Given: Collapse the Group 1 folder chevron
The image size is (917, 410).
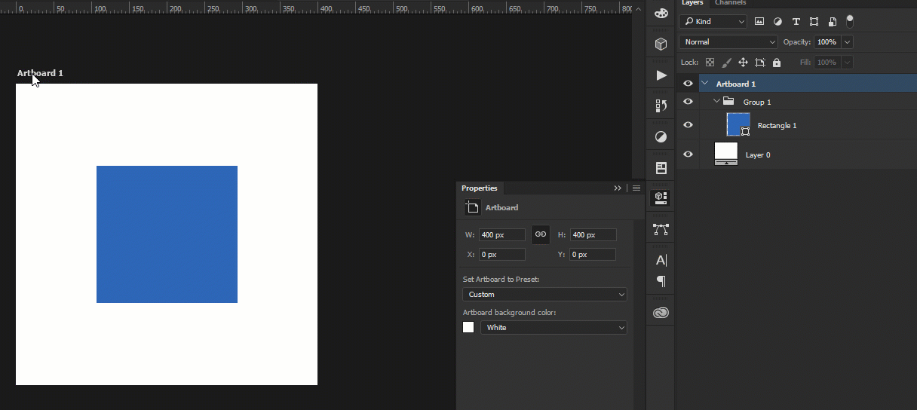Looking at the screenshot, I should [716, 102].
